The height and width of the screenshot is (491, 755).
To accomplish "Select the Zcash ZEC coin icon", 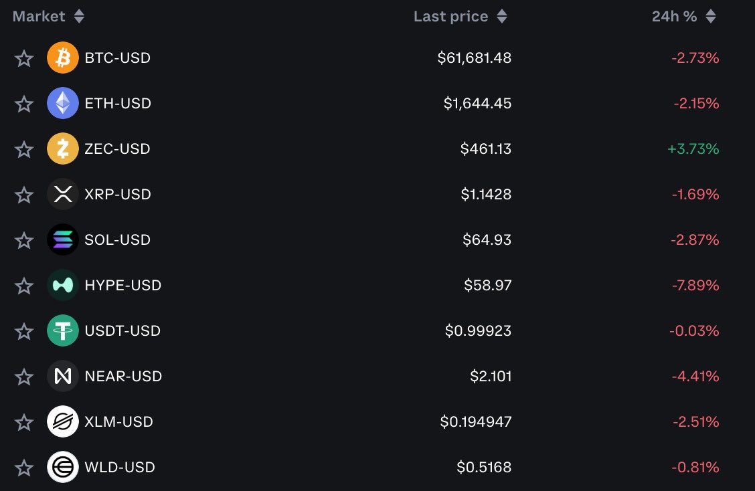I will [63, 149].
